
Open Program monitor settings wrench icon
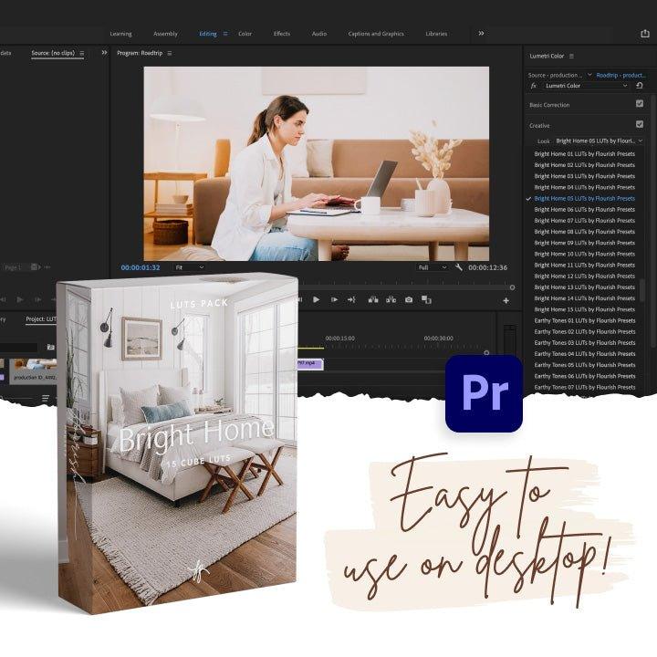click(x=458, y=267)
